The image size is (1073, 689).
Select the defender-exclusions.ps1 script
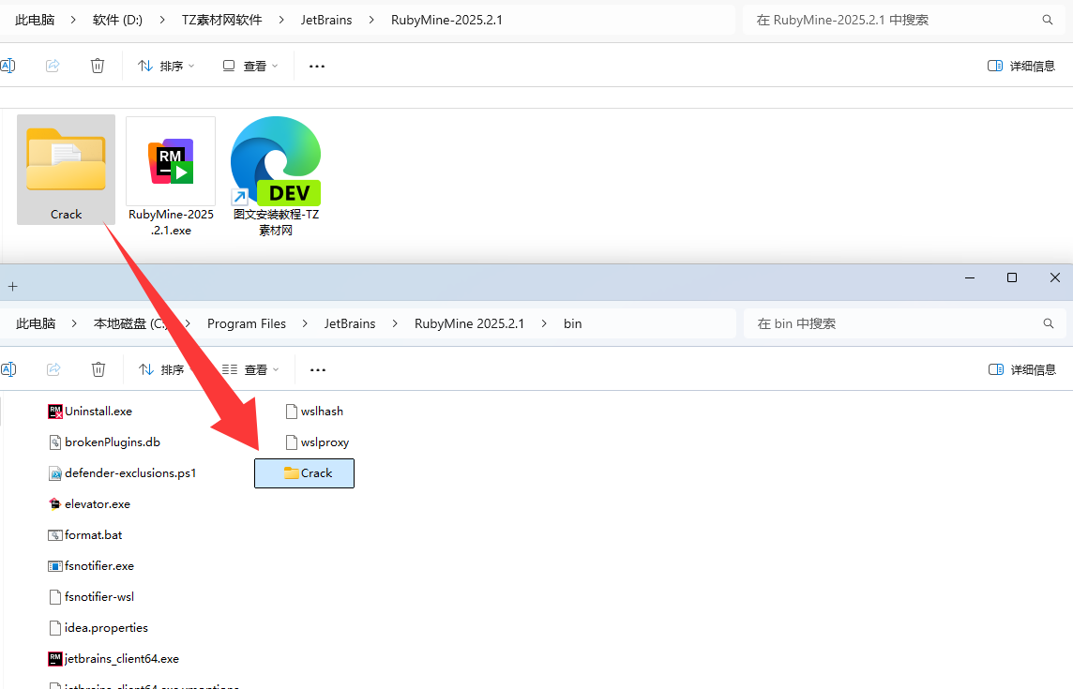(x=123, y=472)
